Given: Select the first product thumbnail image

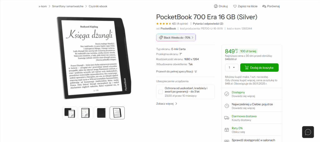Looking at the screenshot, I should (x=70, y=113).
